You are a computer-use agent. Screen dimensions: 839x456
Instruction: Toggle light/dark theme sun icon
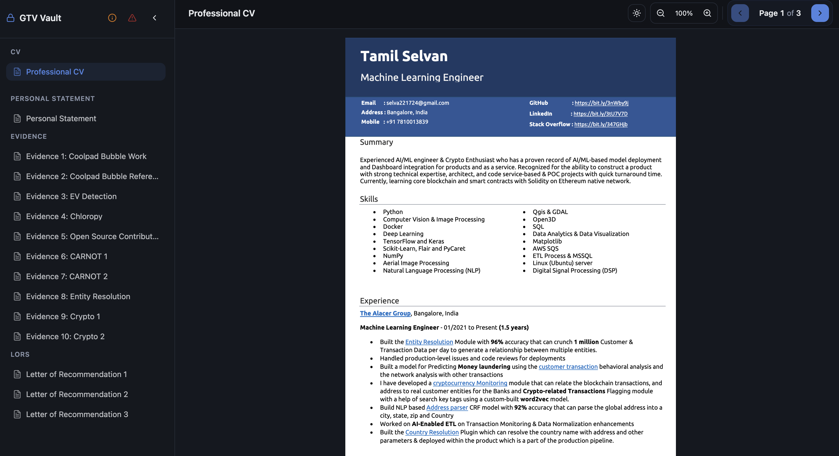[636, 13]
